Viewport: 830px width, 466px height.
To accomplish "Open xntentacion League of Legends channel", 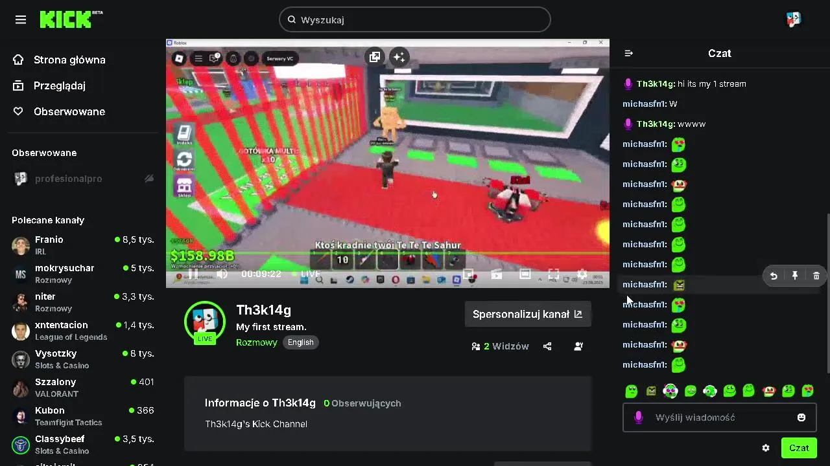I will (82, 331).
